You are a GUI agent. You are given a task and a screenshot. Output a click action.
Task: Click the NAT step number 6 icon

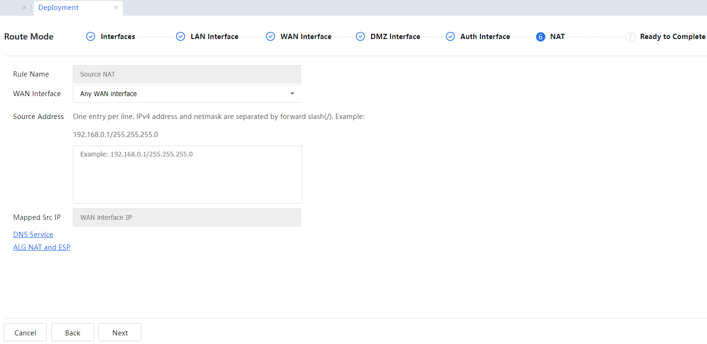[540, 37]
